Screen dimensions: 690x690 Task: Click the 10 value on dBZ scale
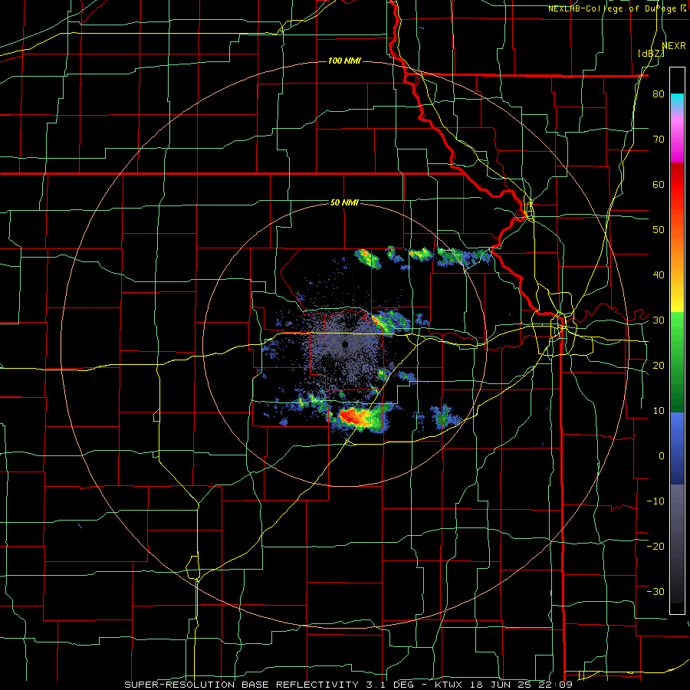click(x=659, y=411)
